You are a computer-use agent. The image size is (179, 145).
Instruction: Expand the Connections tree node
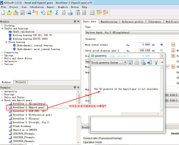coord(2,52)
